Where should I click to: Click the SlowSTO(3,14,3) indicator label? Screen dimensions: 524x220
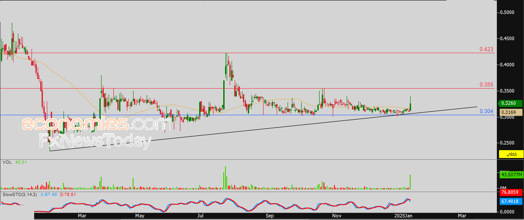pyautogui.click(x=20, y=194)
